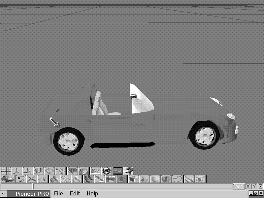The height and width of the screenshot is (198, 264).
Task: Toggle the Z axis lock
Action: [x=261, y=187]
